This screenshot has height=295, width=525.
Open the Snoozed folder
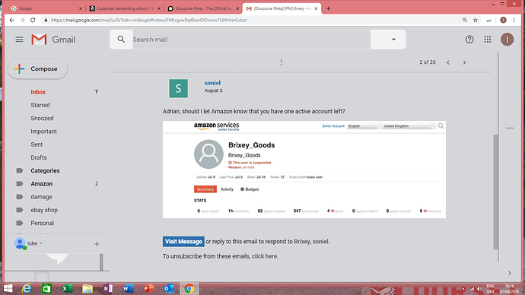42,118
